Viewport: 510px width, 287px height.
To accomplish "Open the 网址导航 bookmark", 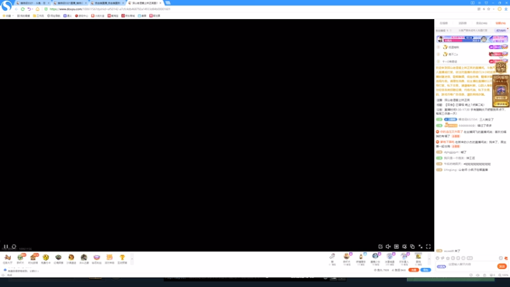I will point(54,15).
